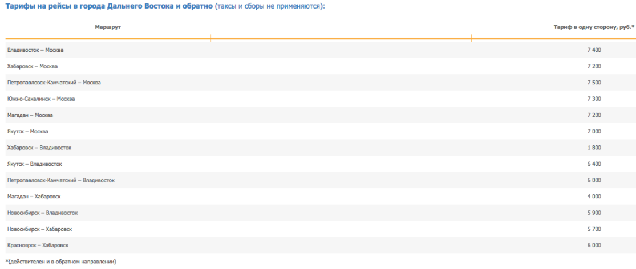Click the "Тариф в одну сторону, руб." column header

[x=594, y=27]
